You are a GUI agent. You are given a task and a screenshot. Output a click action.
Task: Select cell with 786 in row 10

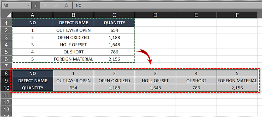(196, 88)
